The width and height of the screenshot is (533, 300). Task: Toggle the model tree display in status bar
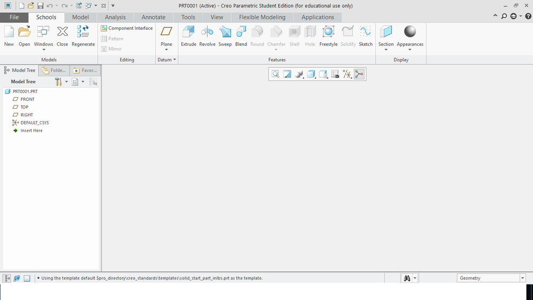click(x=7, y=278)
